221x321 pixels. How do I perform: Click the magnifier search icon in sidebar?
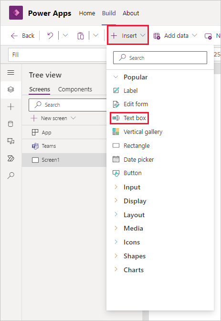[11, 176]
